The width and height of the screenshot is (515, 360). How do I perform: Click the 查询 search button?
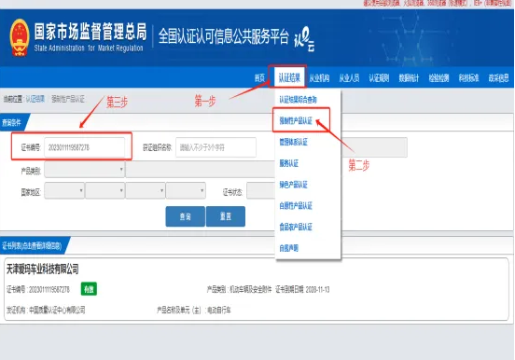(x=186, y=216)
